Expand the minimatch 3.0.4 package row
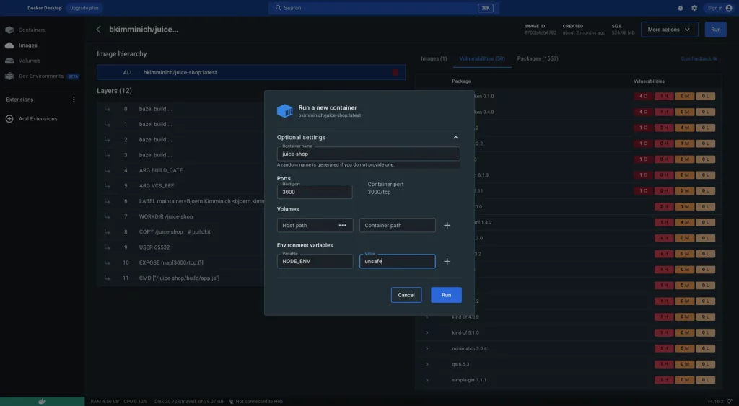739x406 pixels. [427, 348]
